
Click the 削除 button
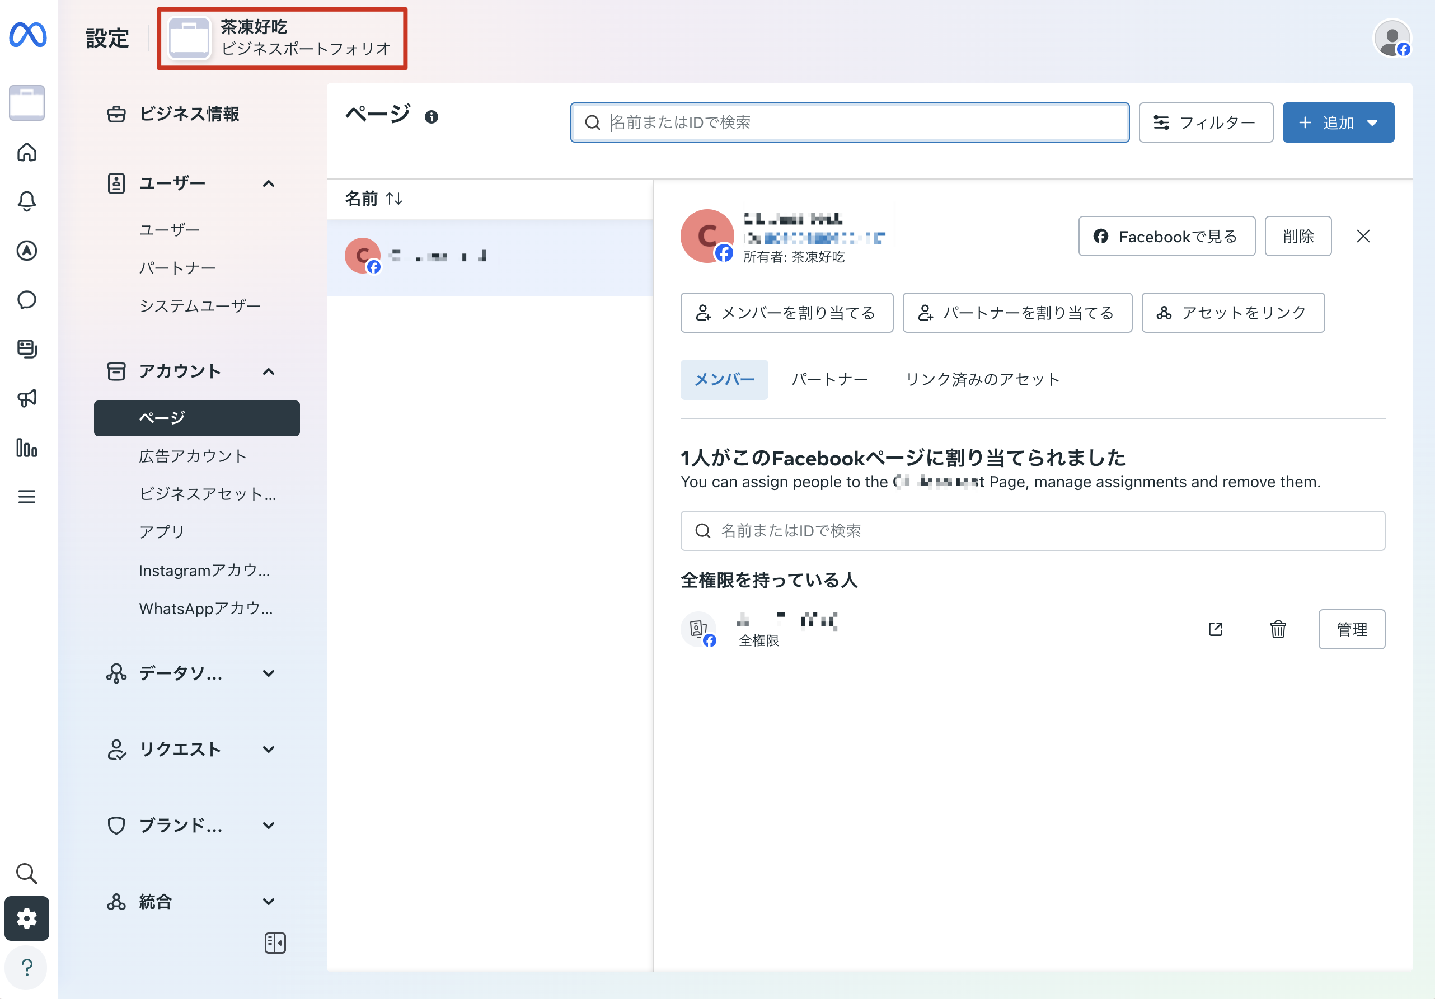[x=1298, y=236]
